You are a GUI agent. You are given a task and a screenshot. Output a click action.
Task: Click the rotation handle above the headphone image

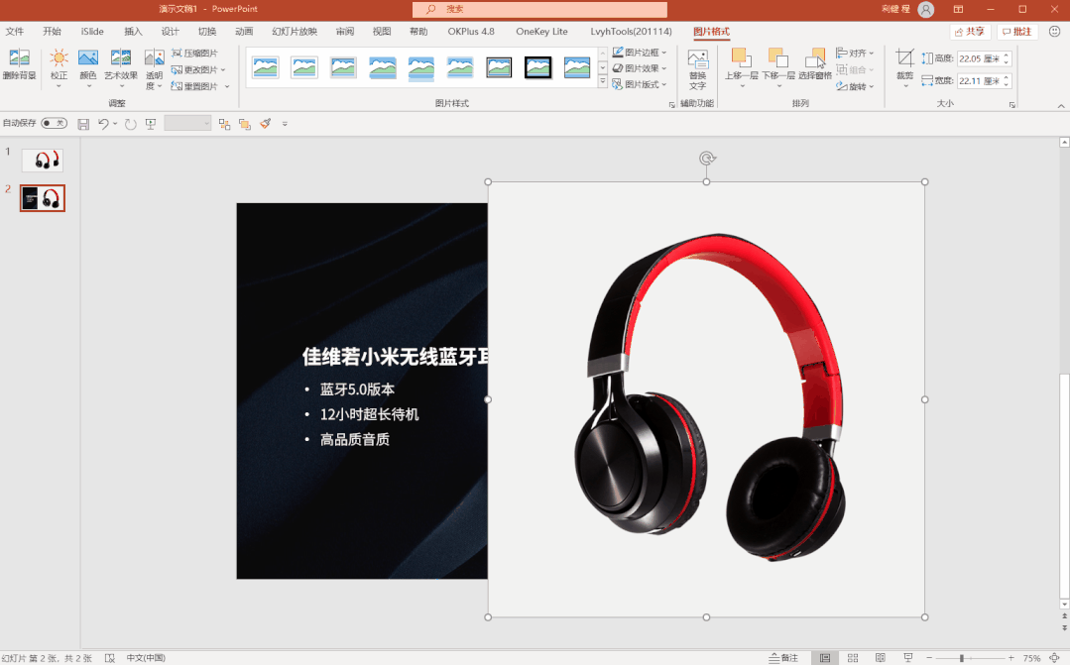(706, 159)
